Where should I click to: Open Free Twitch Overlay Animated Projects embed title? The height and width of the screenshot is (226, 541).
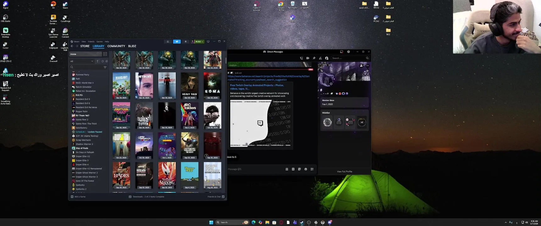click(x=257, y=87)
